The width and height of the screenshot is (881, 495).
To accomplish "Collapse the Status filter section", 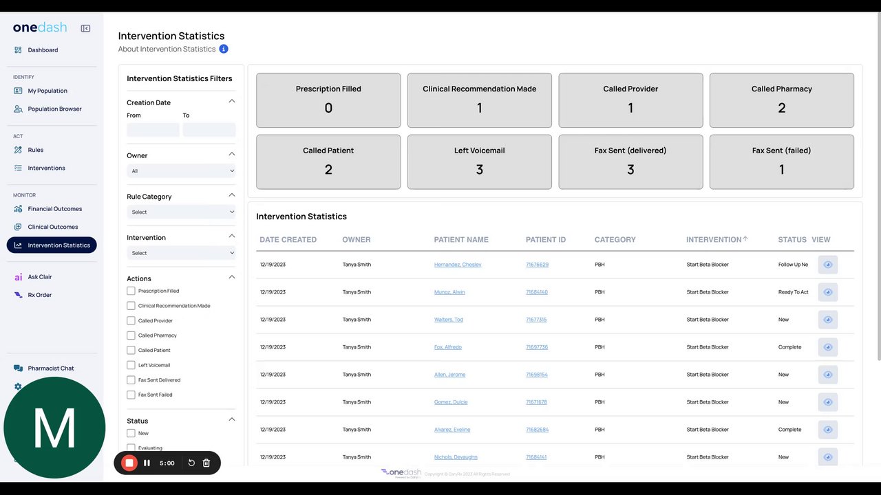I will click(x=231, y=419).
